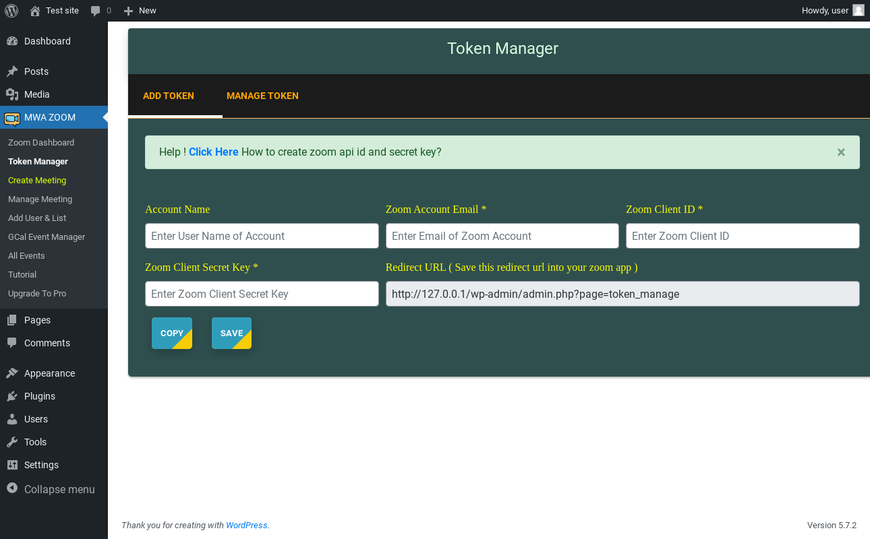
Task: Click the Zoom Account Email label
Action: point(436,210)
